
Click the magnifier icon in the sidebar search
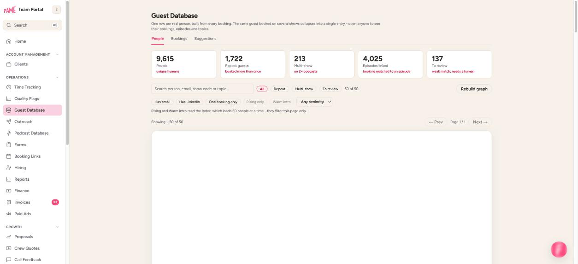[9, 25]
